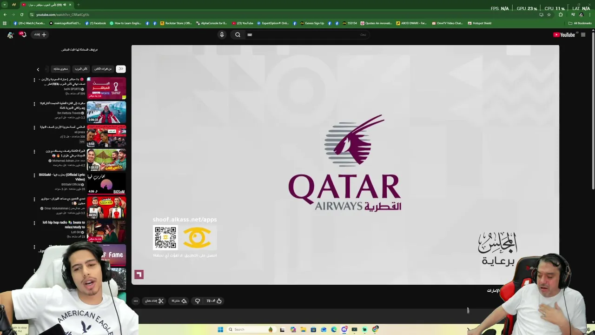Open the ali press 5:53 video thumbnail
The image size is (595, 335).
(106, 136)
